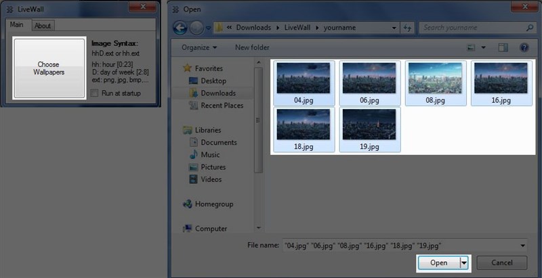Expand the File name dropdown arrow
Image resolution: width=542 pixels, height=278 pixels.
coord(522,246)
